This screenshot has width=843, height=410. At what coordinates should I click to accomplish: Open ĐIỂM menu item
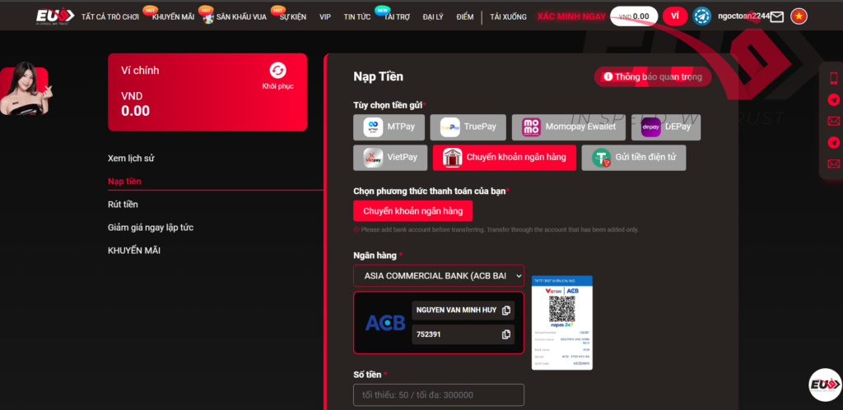[x=465, y=17]
